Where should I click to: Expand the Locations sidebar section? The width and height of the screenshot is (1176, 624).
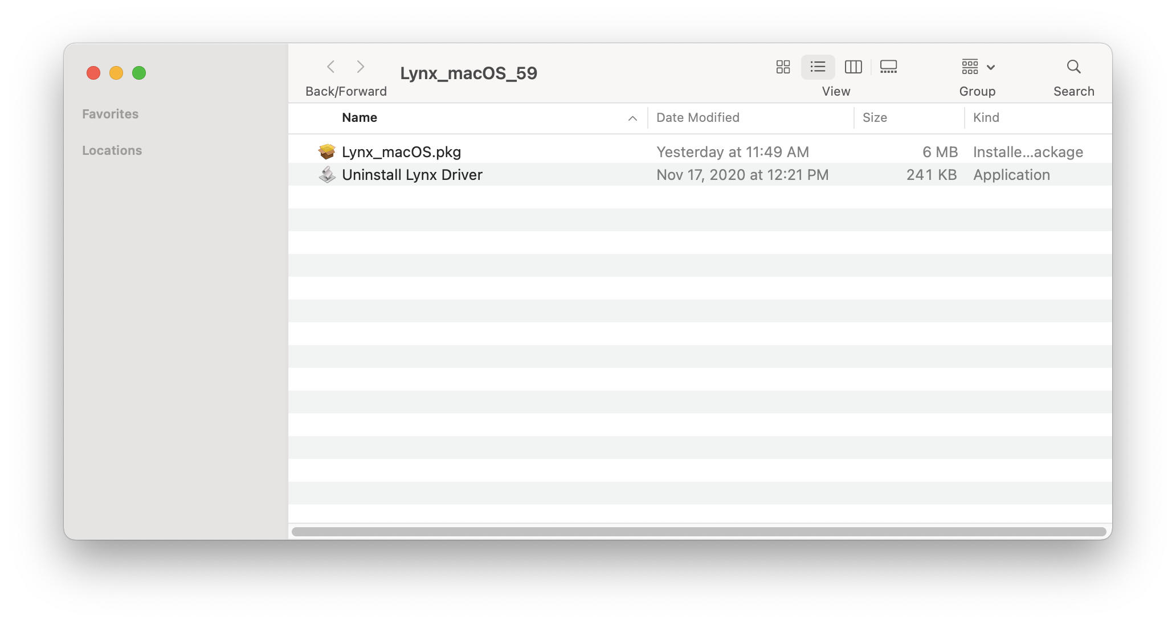pyautogui.click(x=112, y=150)
